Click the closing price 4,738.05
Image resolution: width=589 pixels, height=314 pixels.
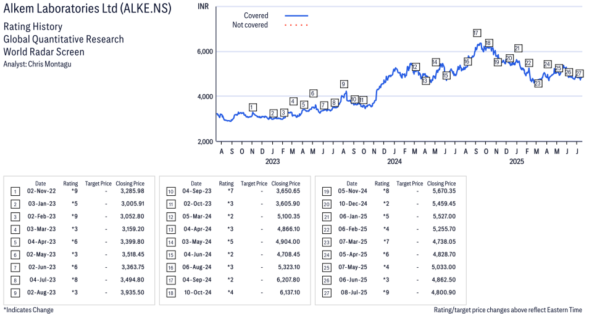(444, 242)
